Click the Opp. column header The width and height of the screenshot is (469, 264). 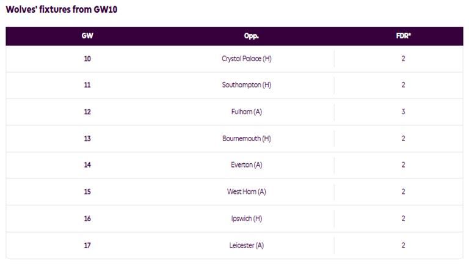[251, 35]
